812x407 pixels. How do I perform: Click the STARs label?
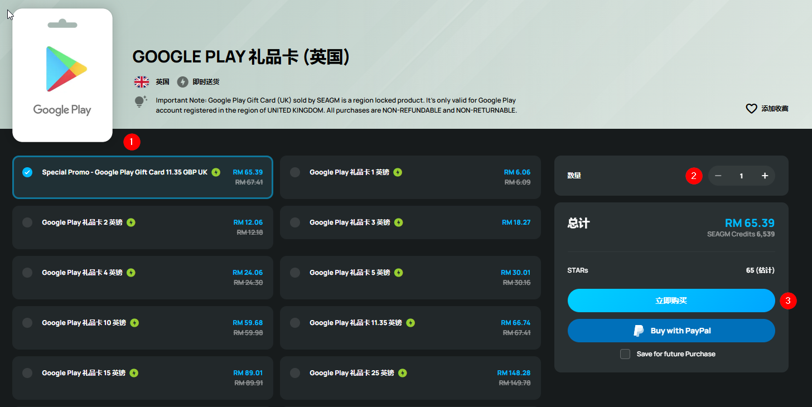[578, 270]
